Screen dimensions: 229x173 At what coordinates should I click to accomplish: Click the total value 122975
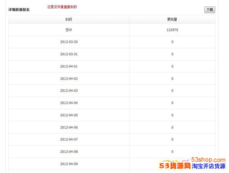172,30
